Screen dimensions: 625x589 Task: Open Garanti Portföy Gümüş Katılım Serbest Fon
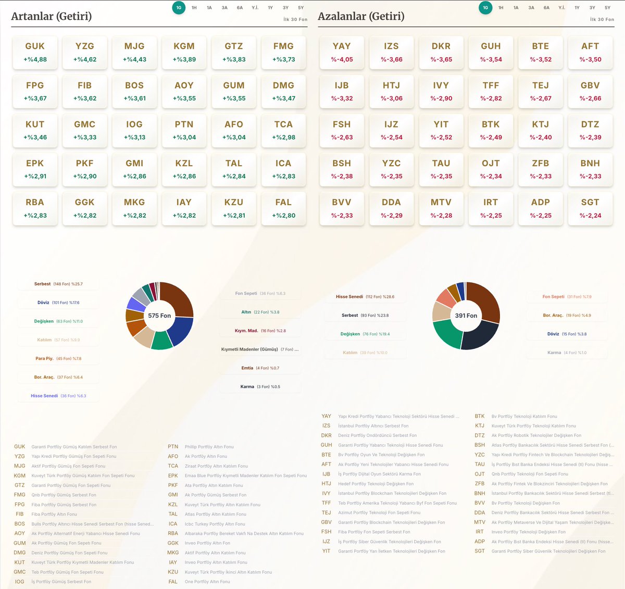pyautogui.click(x=74, y=447)
